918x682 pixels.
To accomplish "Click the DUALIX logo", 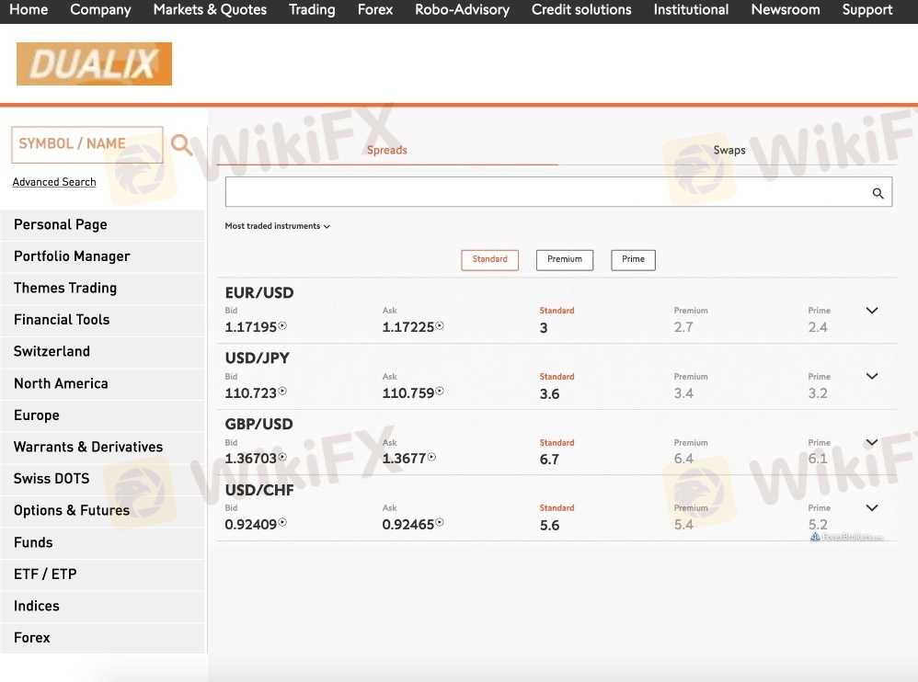I will point(94,64).
